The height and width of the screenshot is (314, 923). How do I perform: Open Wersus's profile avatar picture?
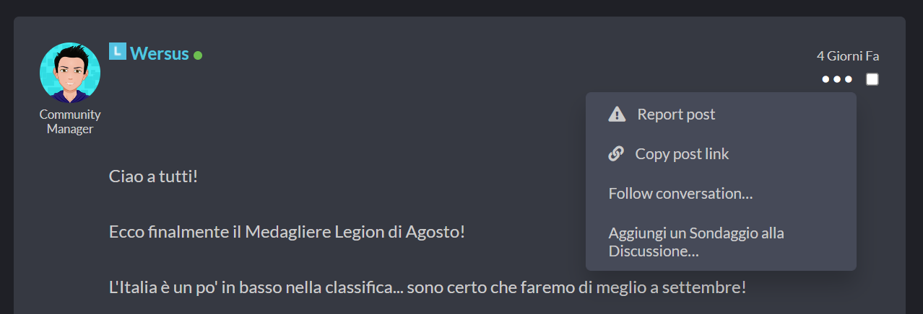(70, 73)
